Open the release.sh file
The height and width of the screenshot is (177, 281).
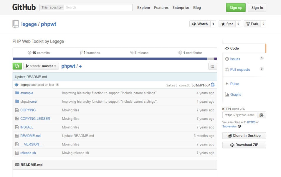click(x=28, y=153)
